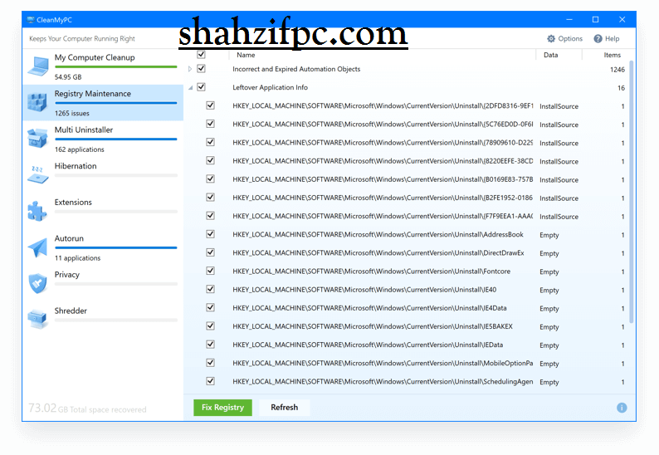Click the blue info icon at bottom right
Screen dimensions: 659x455
[622, 408]
